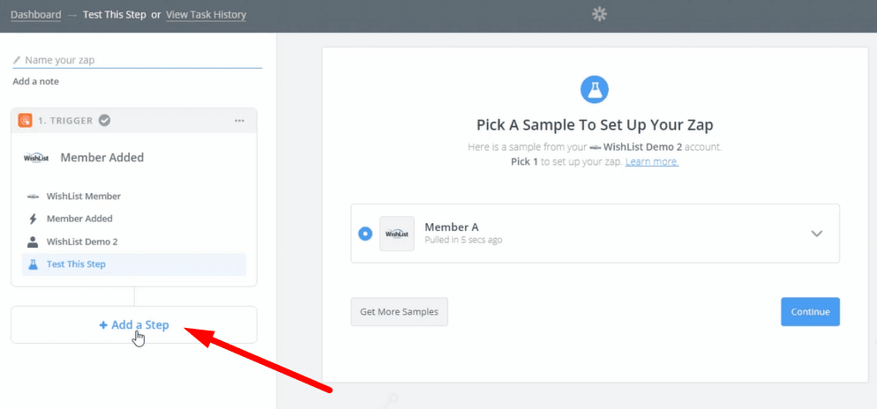Click the Member A WishList thumbnail
The width and height of the screenshot is (877, 409).
[397, 234]
